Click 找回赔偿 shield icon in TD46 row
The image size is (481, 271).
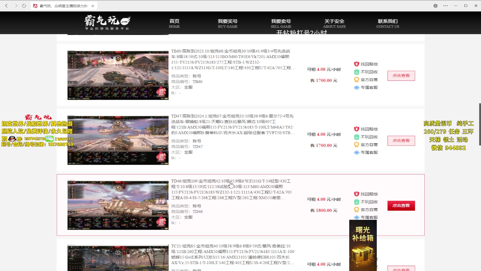356,194
